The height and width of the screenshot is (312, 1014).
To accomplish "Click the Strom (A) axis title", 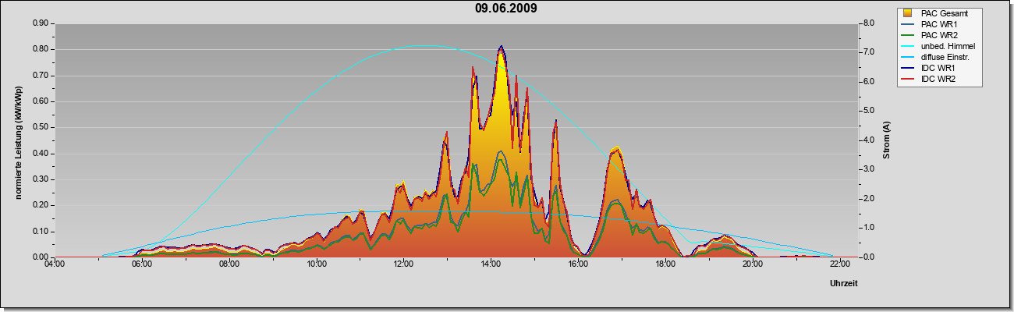I will coord(887,140).
